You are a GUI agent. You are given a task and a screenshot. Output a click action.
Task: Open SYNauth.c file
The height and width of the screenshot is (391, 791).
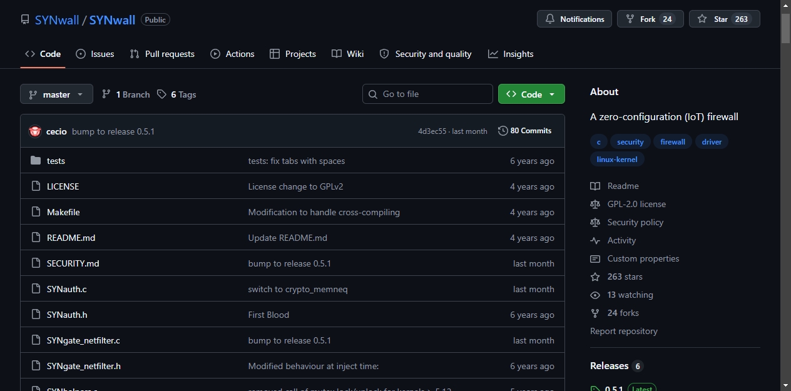click(x=66, y=289)
